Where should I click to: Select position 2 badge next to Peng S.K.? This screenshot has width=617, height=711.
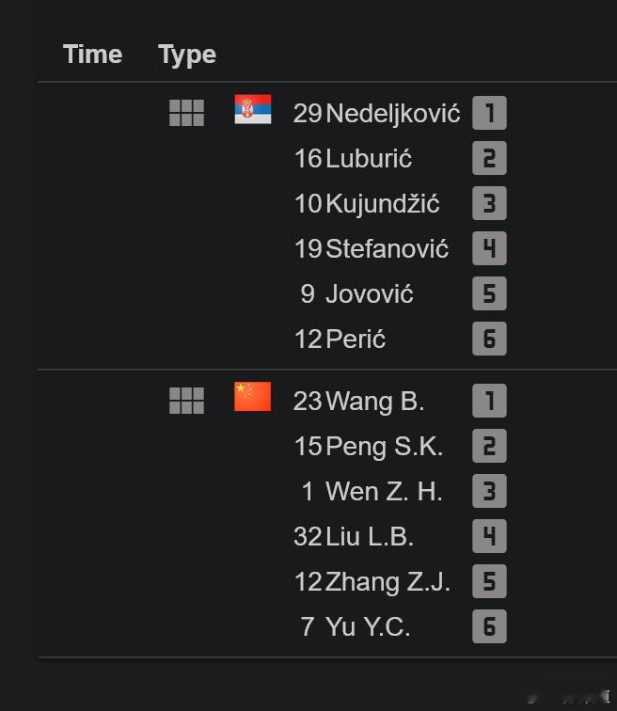[489, 446]
